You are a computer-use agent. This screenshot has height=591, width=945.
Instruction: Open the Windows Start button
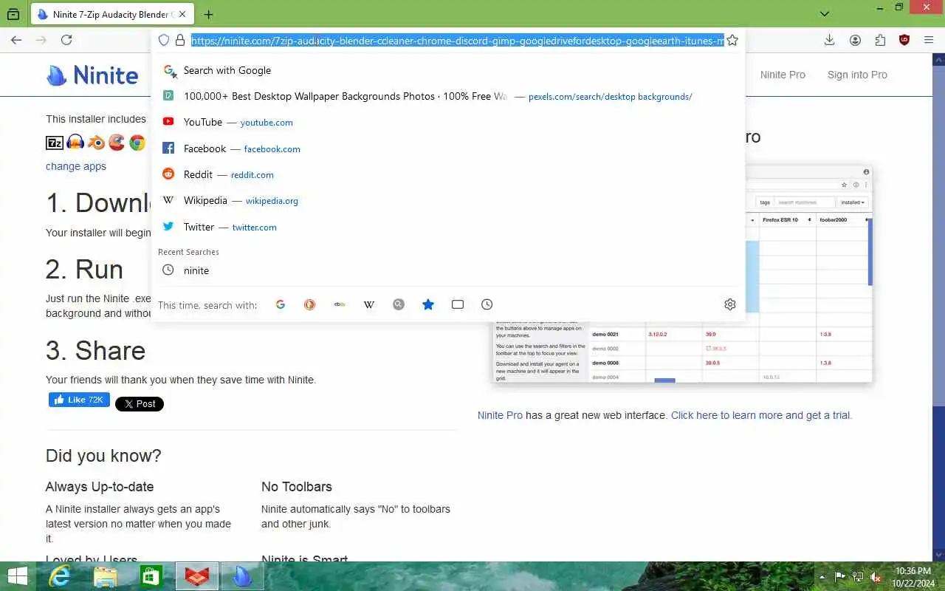click(17, 576)
